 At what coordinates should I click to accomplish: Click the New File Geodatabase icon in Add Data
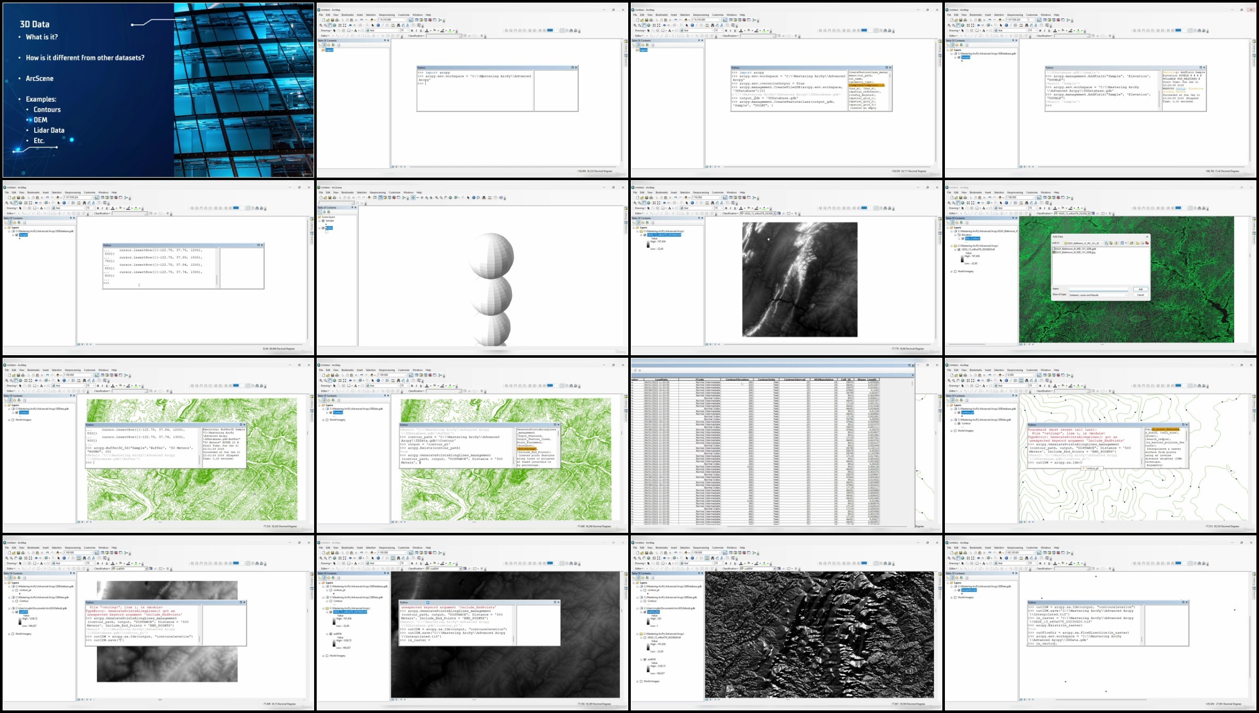click(x=1142, y=243)
